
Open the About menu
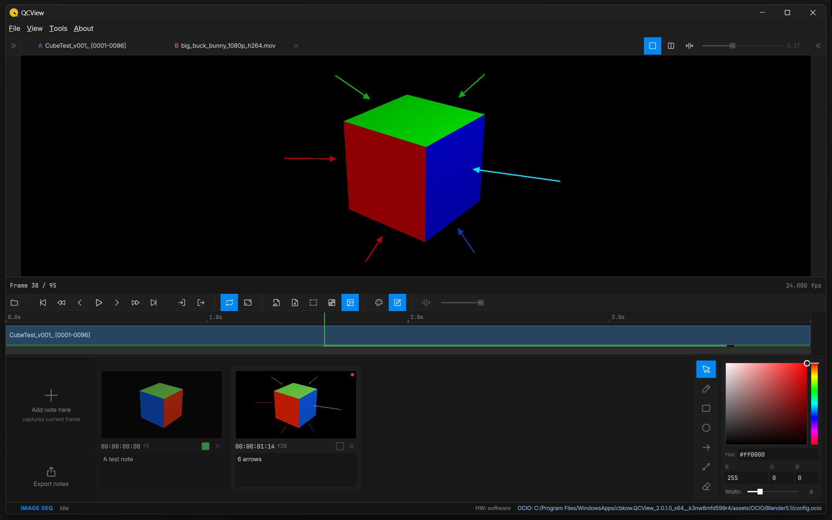[x=84, y=28]
